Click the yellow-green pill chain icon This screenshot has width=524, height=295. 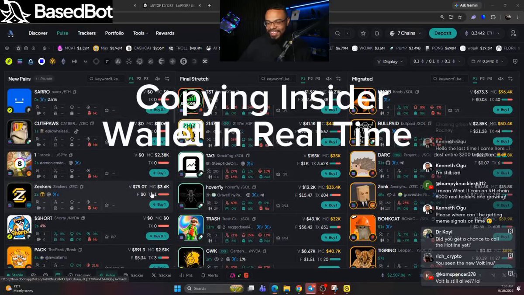coord(9,62)
